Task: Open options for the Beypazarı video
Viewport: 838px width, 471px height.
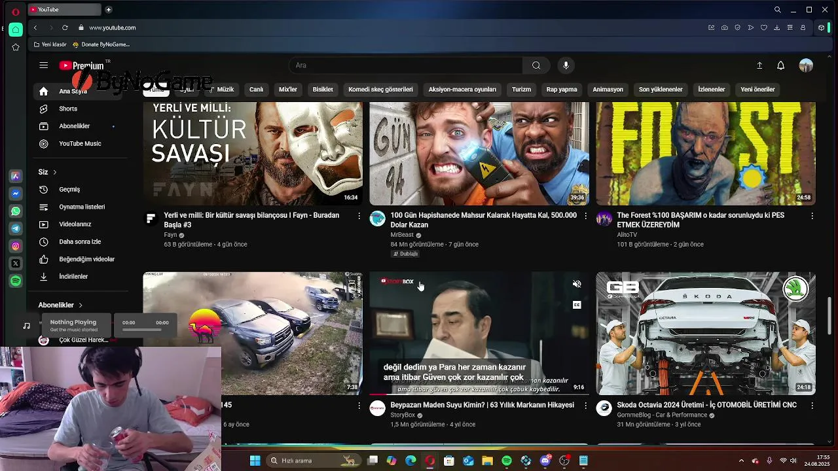Action: click(x=585, y=406)
